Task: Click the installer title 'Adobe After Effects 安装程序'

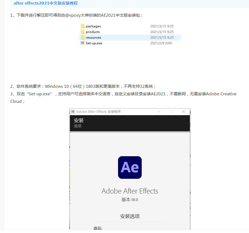Action: (98, 112)
